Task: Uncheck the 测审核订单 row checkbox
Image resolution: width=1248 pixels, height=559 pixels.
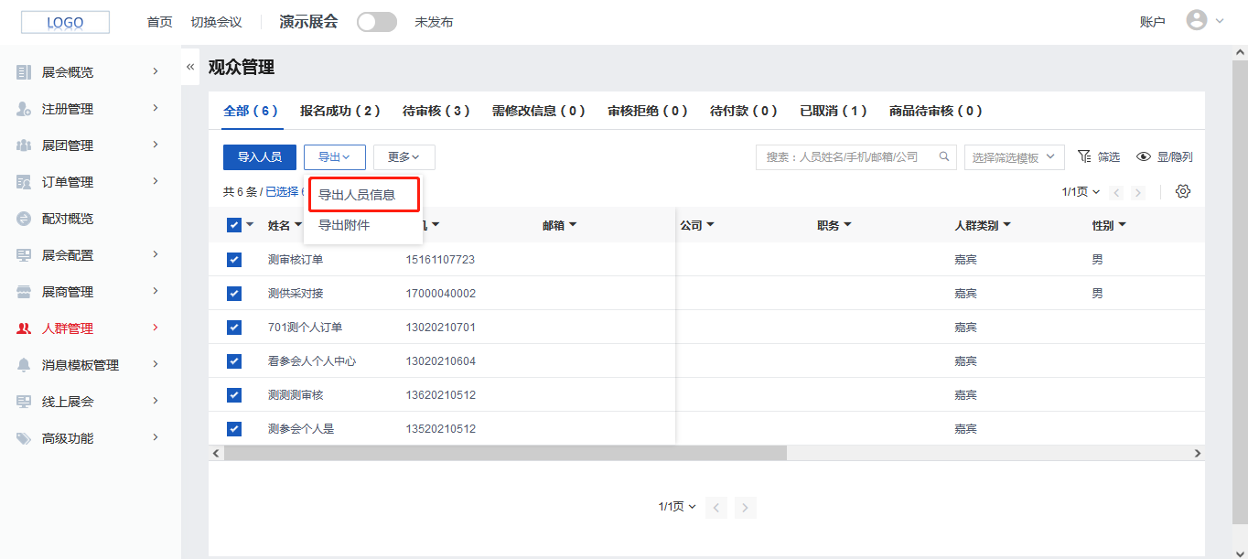Action: [x=234, y=260]
